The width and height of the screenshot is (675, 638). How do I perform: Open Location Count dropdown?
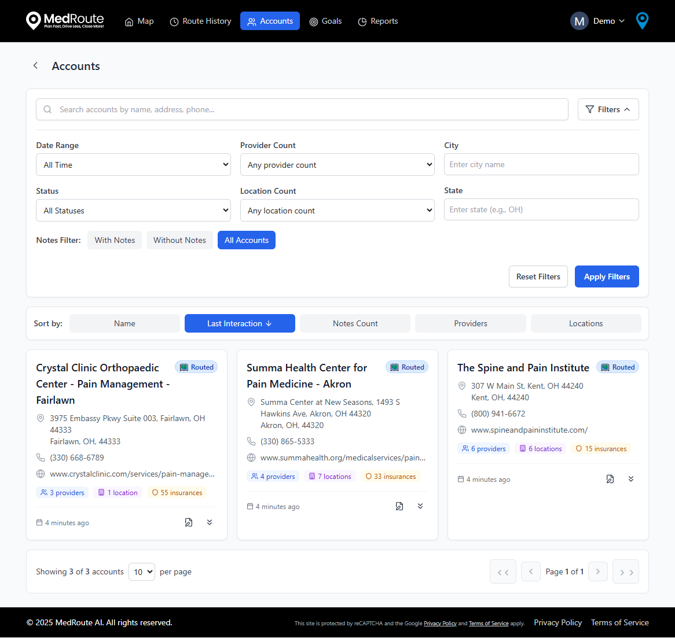[337, 211]
